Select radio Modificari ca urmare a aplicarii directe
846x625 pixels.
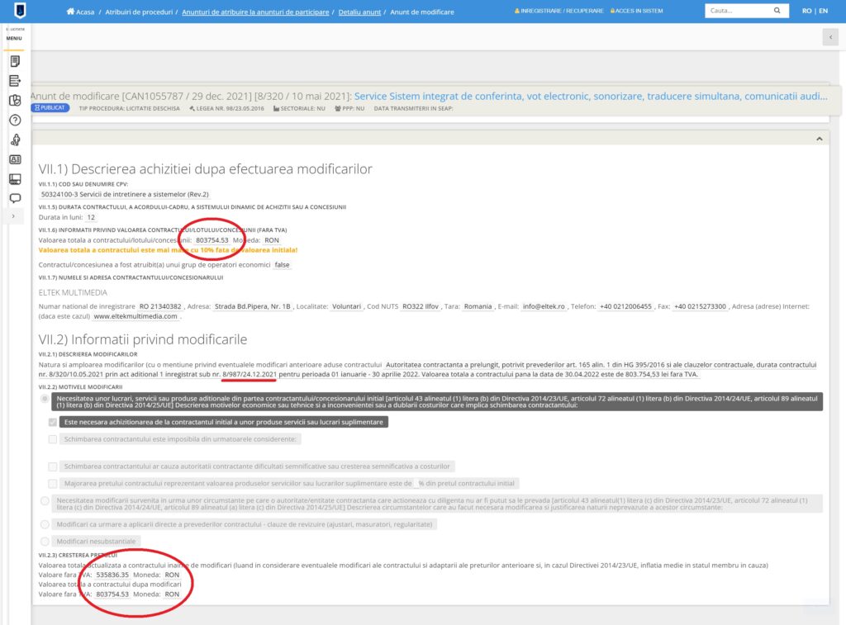tap(45, 524)
